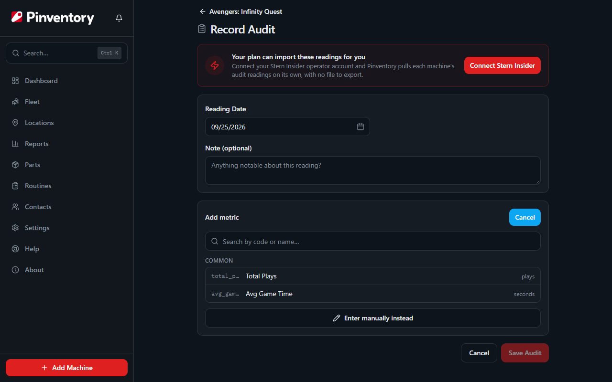
Task: Select the Avg Game Time metric
Action: click(x=373, y=294)
